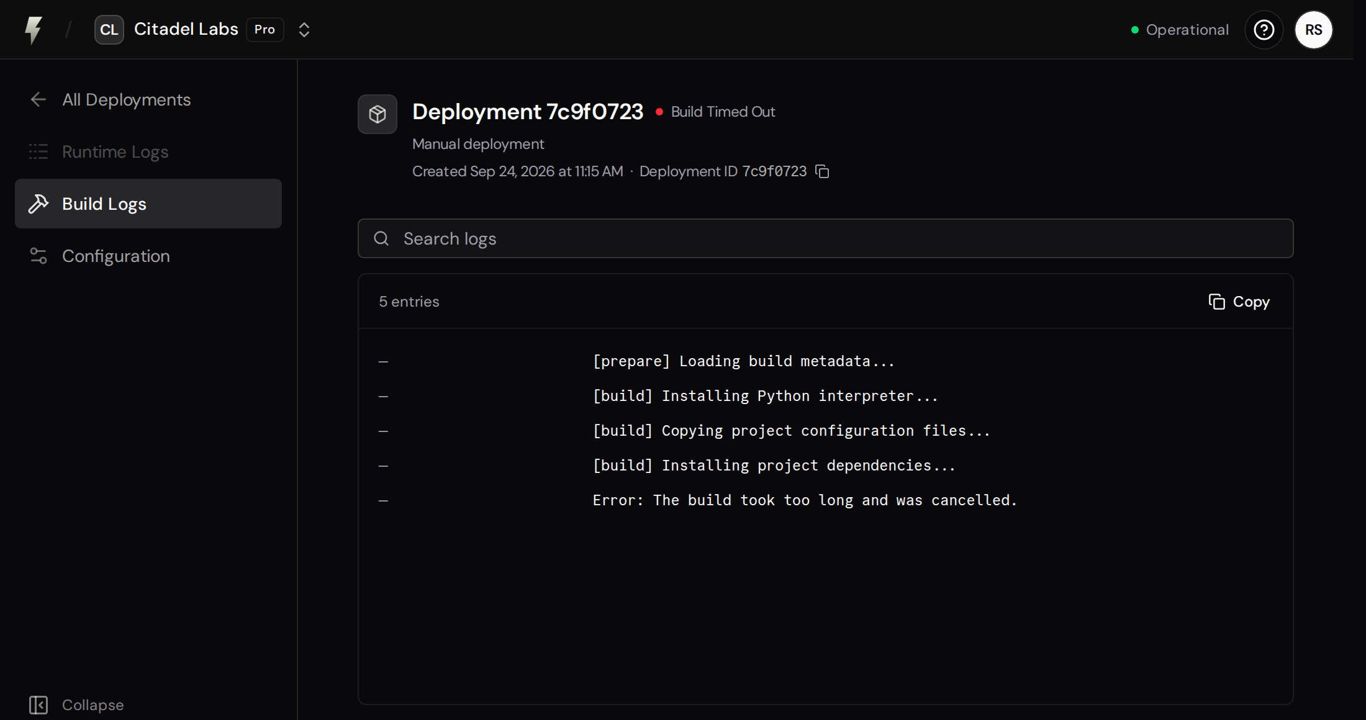Click the 5 entries count

(409, 302)
